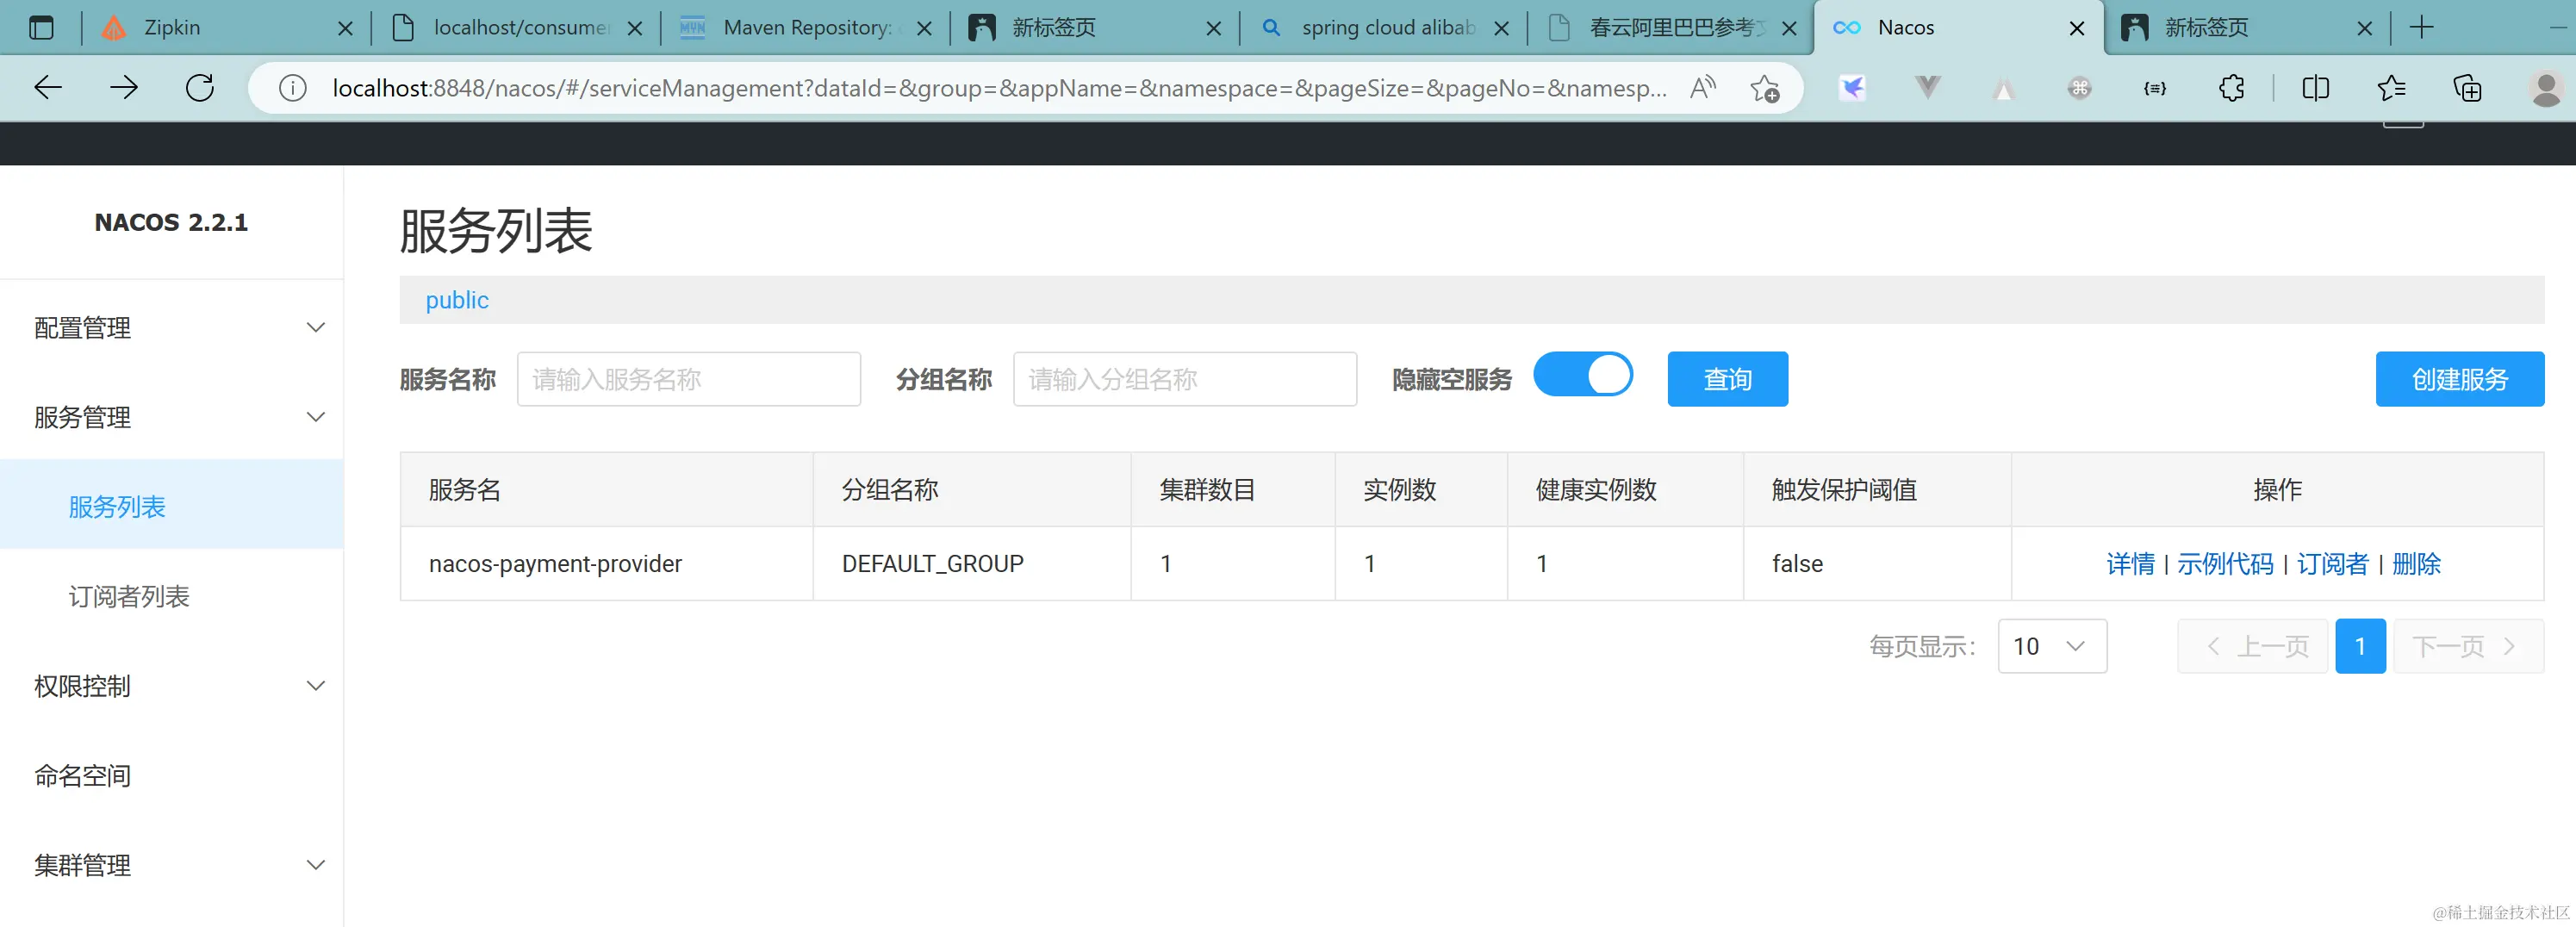This screenshot has width=2576, height=927.
Task: Go back with the browser back arrow
Action: pos(48,88)
